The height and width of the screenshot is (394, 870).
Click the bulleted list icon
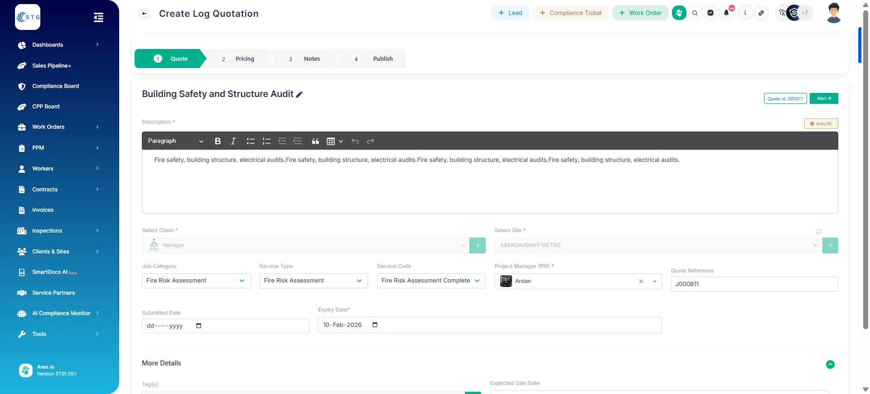pyautogui.click(x=251, y=141)
